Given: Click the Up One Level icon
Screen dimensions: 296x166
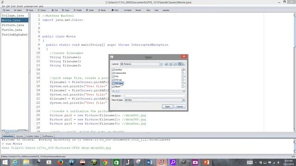Looking at the screenshot, I should click(166, 64).
